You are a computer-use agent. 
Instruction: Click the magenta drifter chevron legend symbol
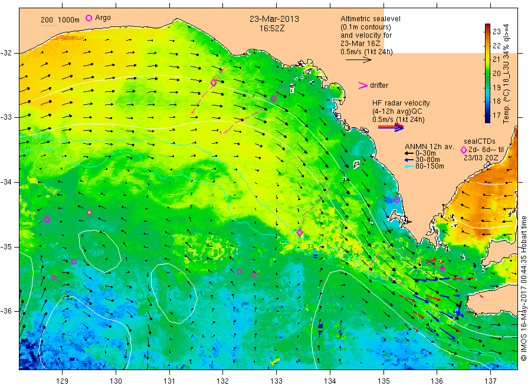[x=363, y=85]
